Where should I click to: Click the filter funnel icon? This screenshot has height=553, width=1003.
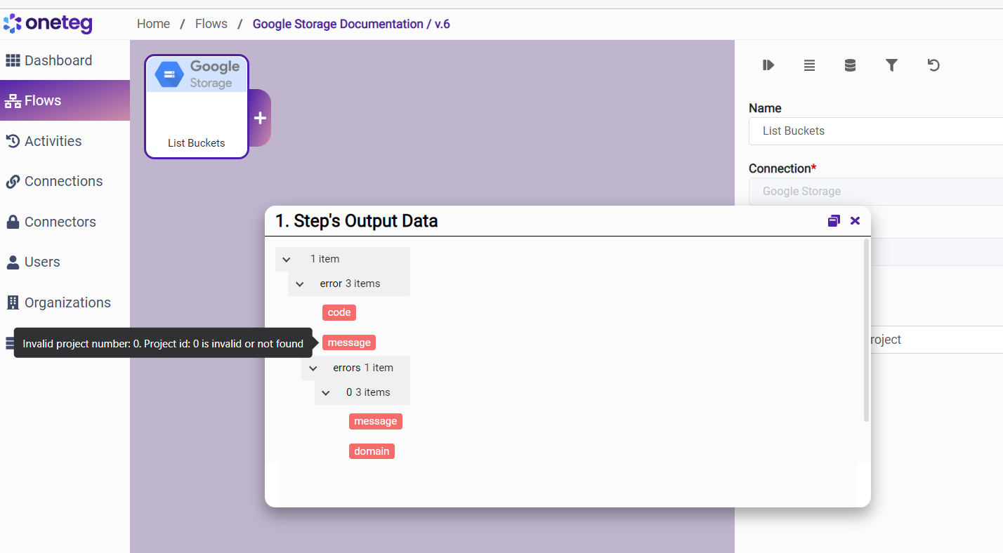[x=891, y=65]
